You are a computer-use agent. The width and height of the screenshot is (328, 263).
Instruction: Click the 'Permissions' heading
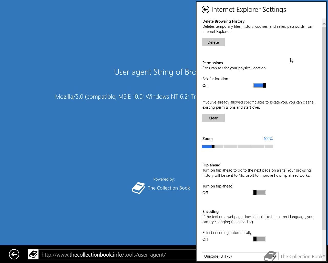click(x=213, y=63)
